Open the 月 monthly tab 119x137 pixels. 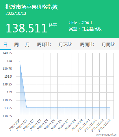[x=27, y=45]
